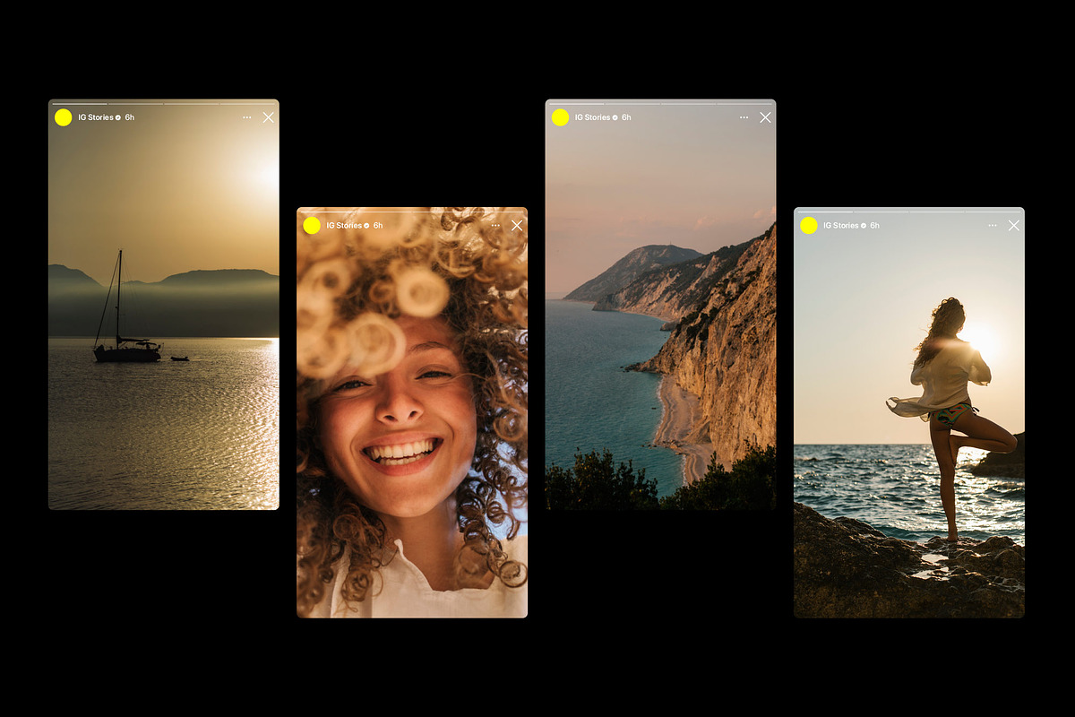Open more options on sailboat story
This screenshot has width=1075, height=717.
click(246, 117)
